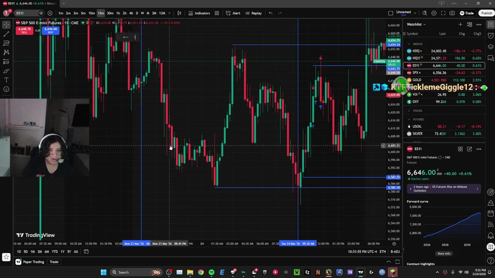Set the chart range to All
Image resolution: width=495 pixels, height=278 pixels.
point(76,252)
